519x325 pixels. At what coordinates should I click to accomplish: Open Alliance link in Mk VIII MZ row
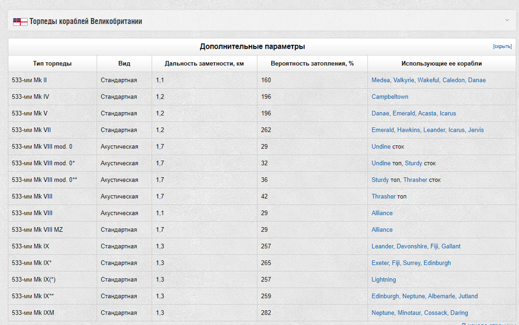382,230
